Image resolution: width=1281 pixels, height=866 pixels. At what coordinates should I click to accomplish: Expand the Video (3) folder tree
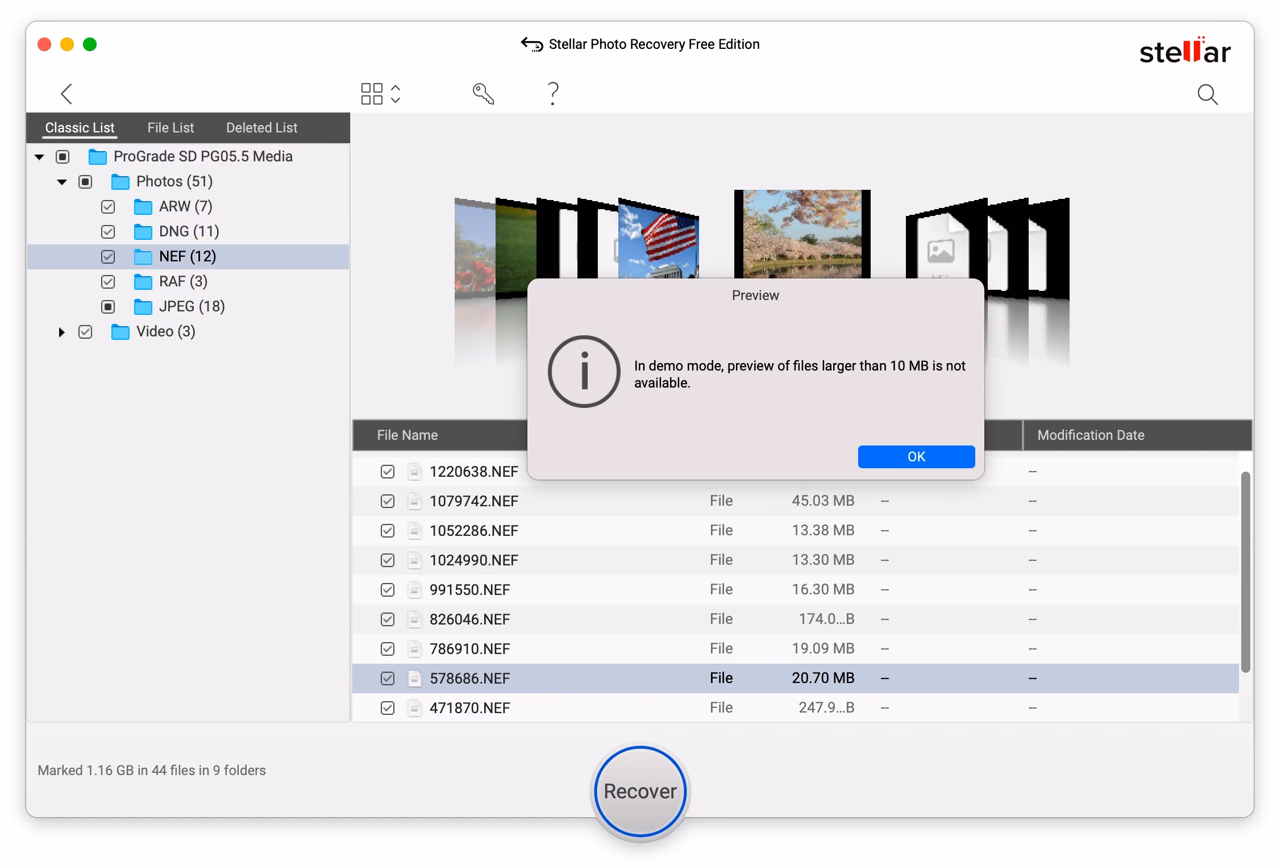[61, 332]
